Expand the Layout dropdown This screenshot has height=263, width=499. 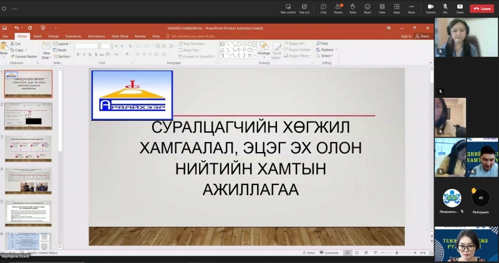64,44
